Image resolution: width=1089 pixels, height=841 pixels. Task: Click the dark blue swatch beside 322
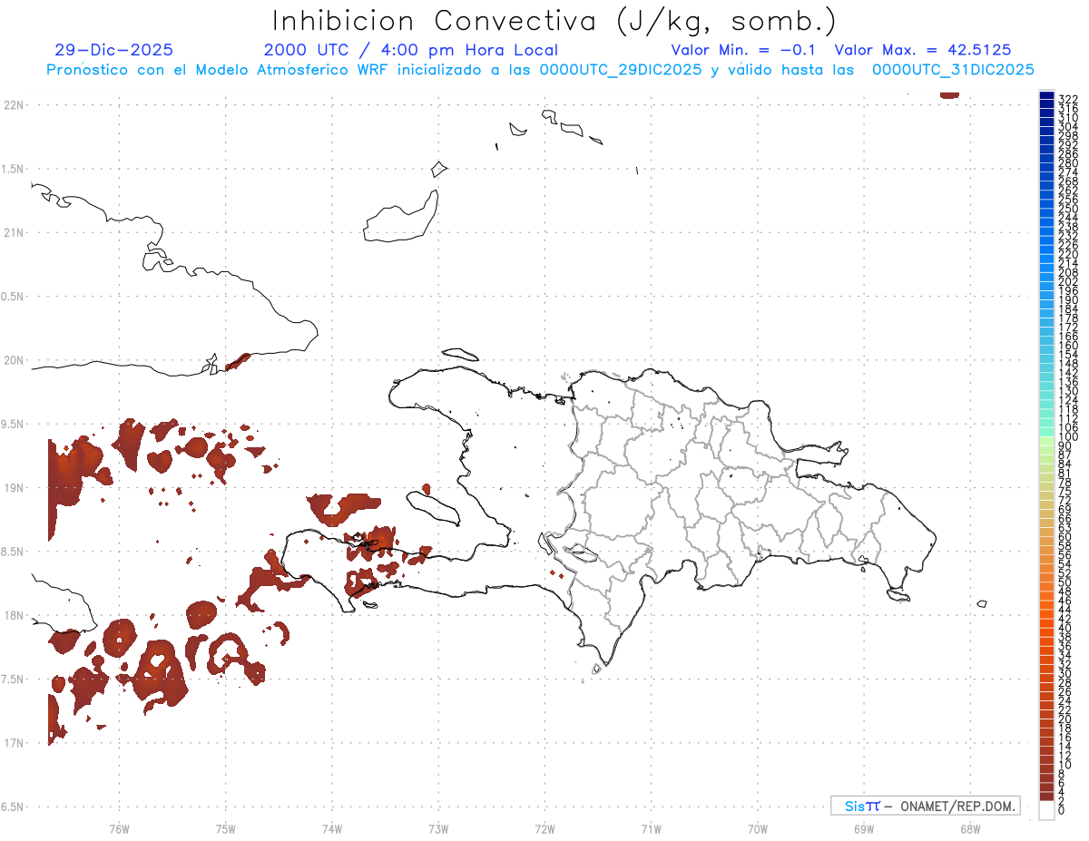(x=1046, y=95)
